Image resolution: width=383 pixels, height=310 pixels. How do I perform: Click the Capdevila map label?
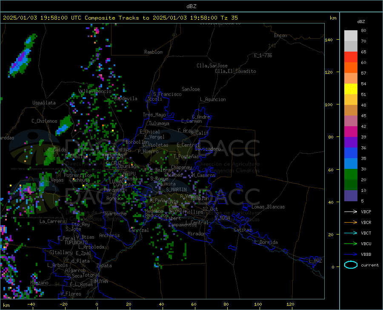[x=126, y=99]
